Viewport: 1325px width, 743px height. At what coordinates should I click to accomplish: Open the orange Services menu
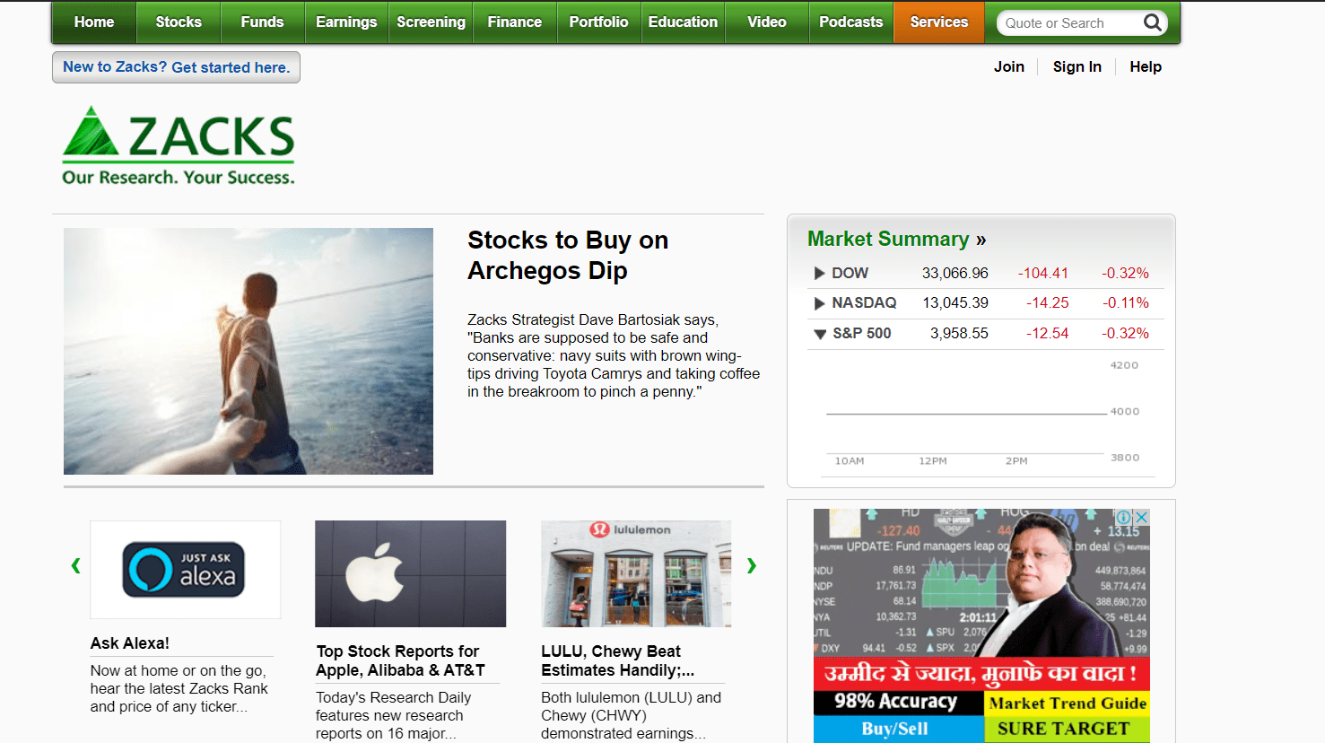[x=939, y=22]
